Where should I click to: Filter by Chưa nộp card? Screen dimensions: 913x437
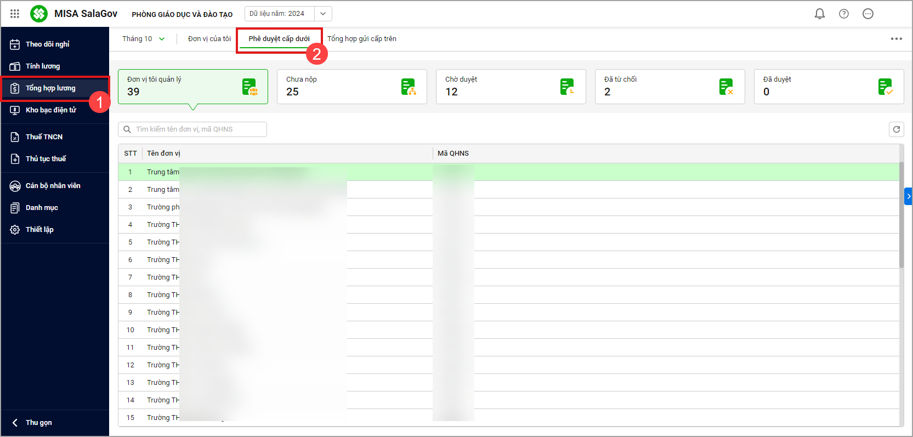[351, 87]
